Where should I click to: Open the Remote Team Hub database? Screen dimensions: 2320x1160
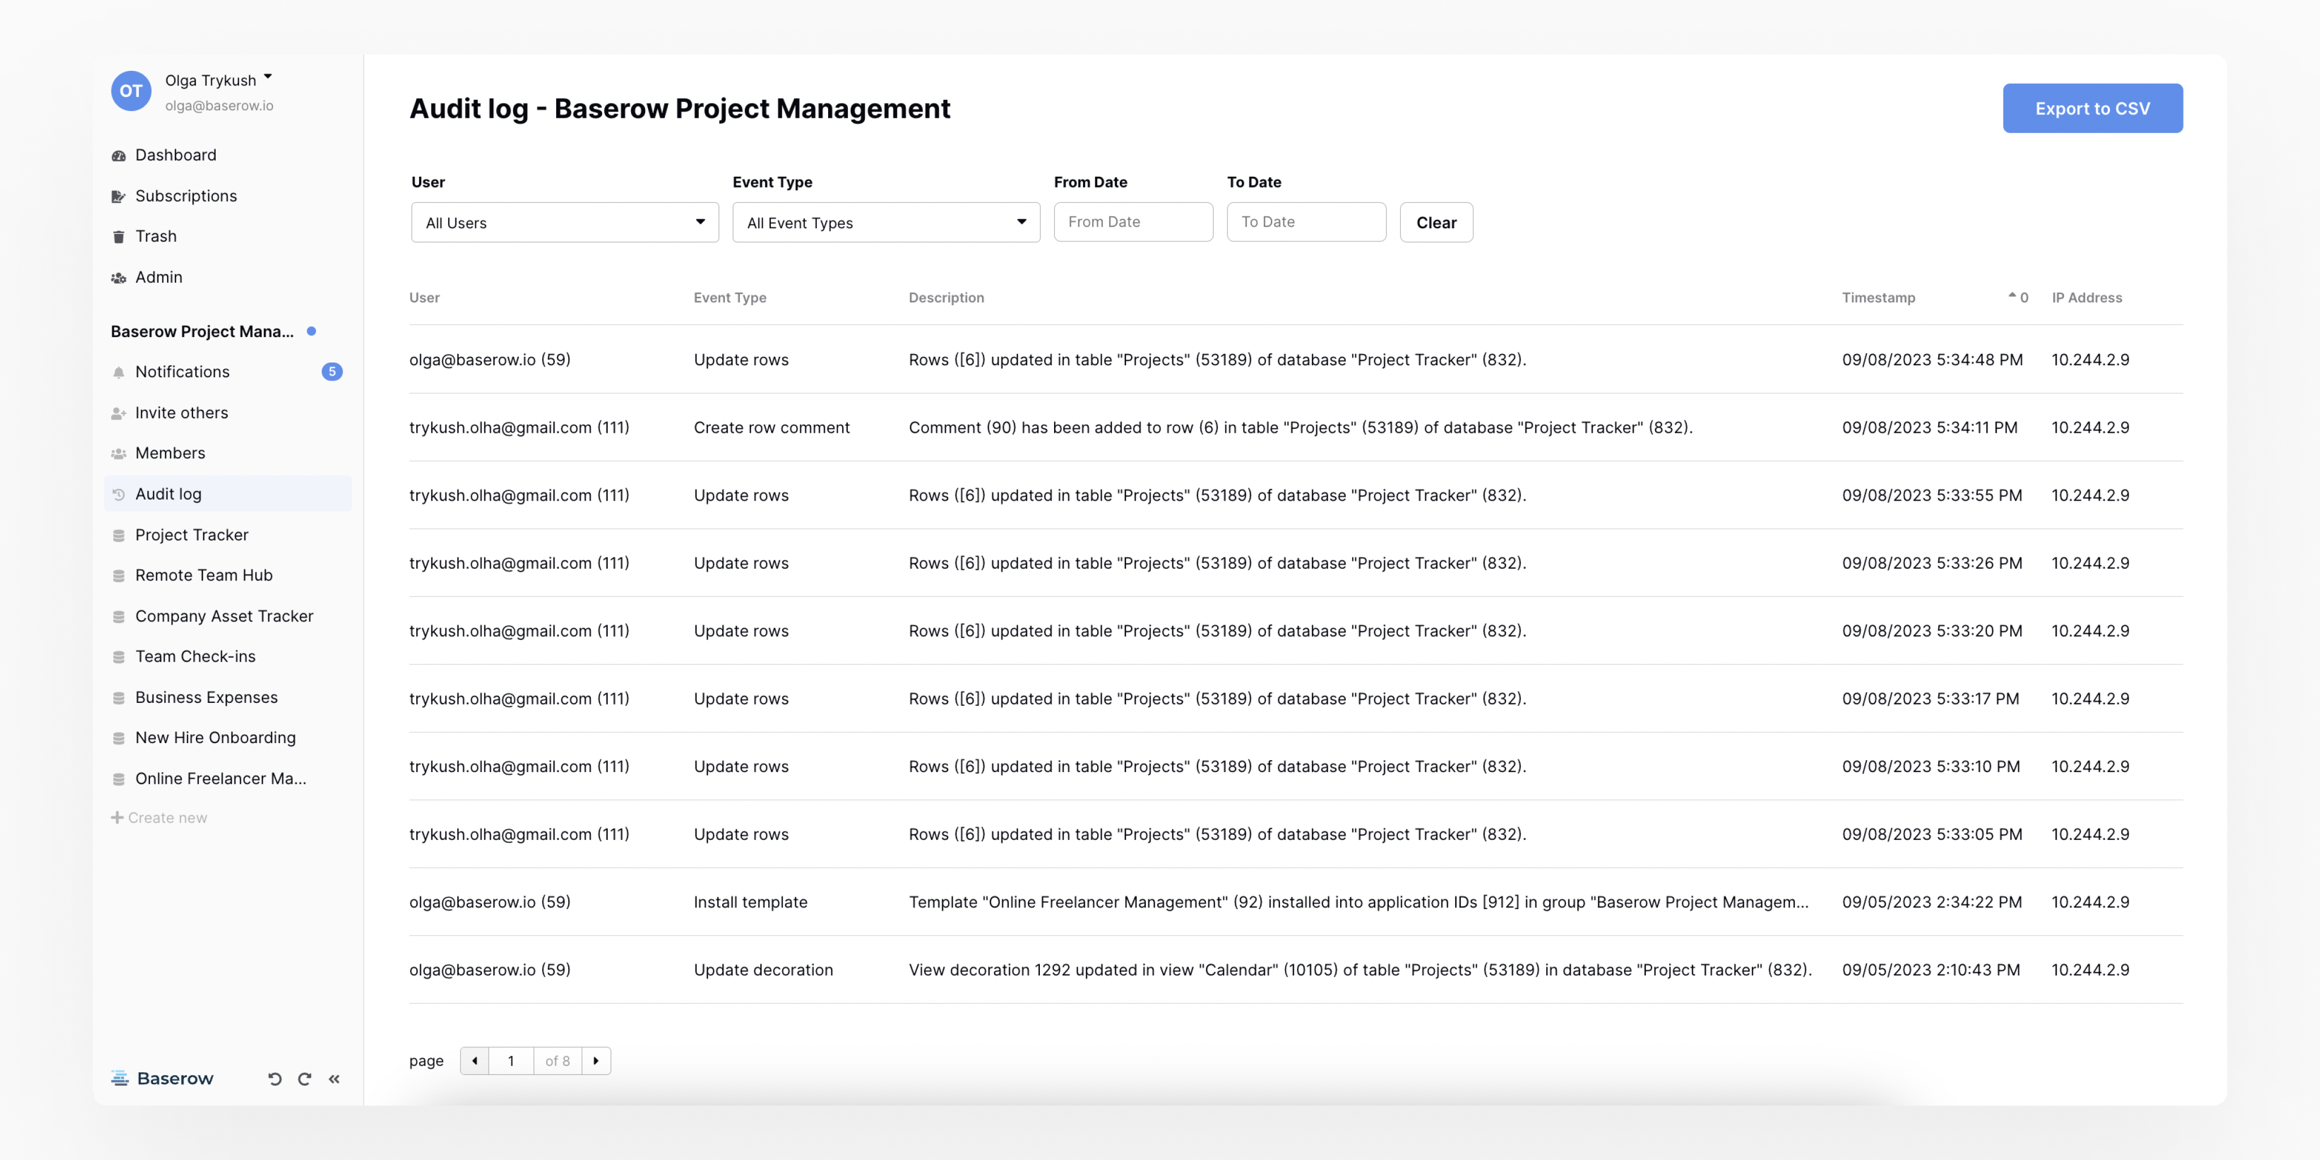click(203, 574)
